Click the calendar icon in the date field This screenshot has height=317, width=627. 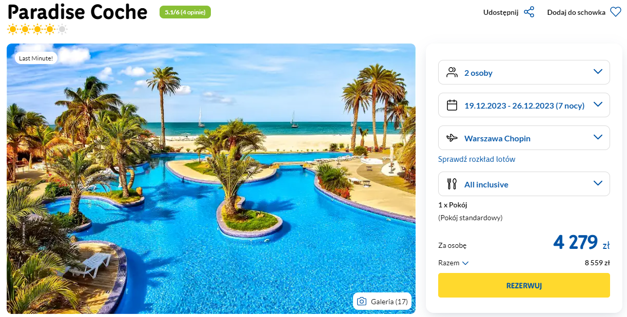pyautogui.click(x=452, y=105)
